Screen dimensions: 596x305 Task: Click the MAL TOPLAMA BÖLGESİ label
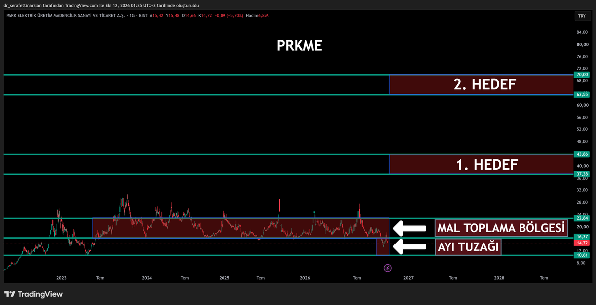501,228
